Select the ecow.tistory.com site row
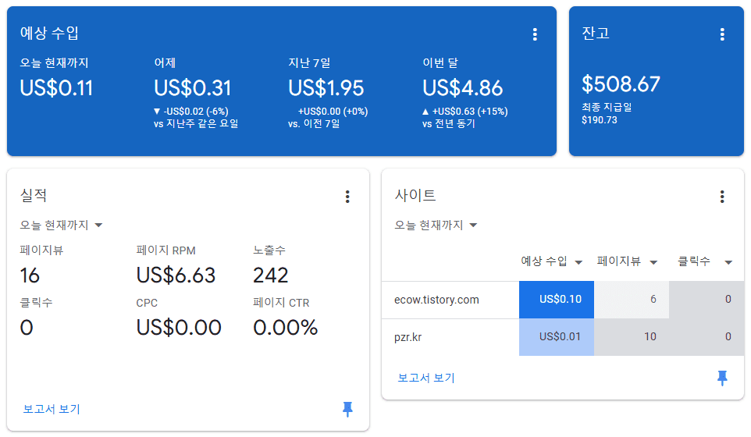 563,300
